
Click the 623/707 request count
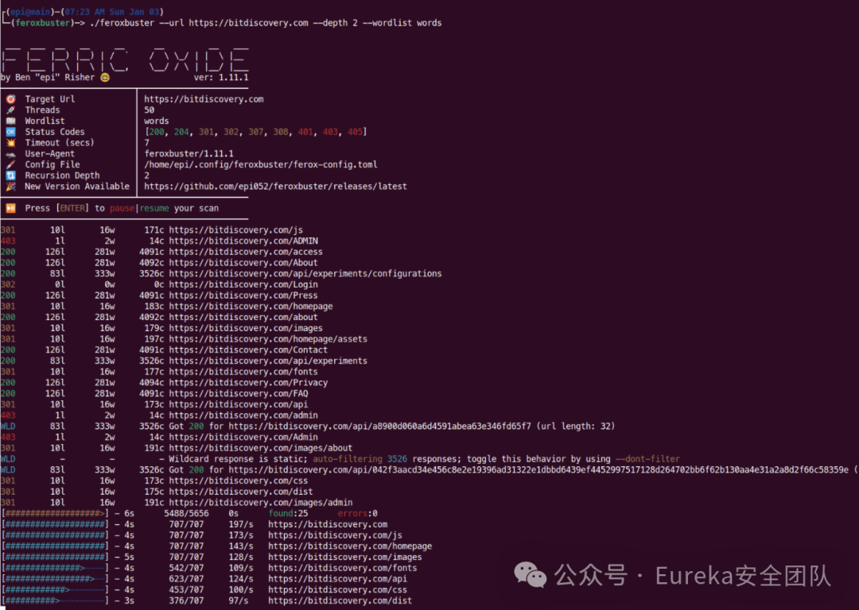(x=186, y=579)
